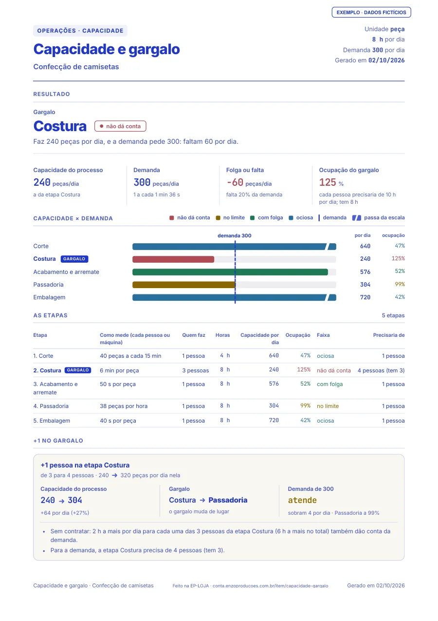This screenshot has height=621, width=438.
Task: Click the 'demanda 300' marker label
Action: pos(235,235)
